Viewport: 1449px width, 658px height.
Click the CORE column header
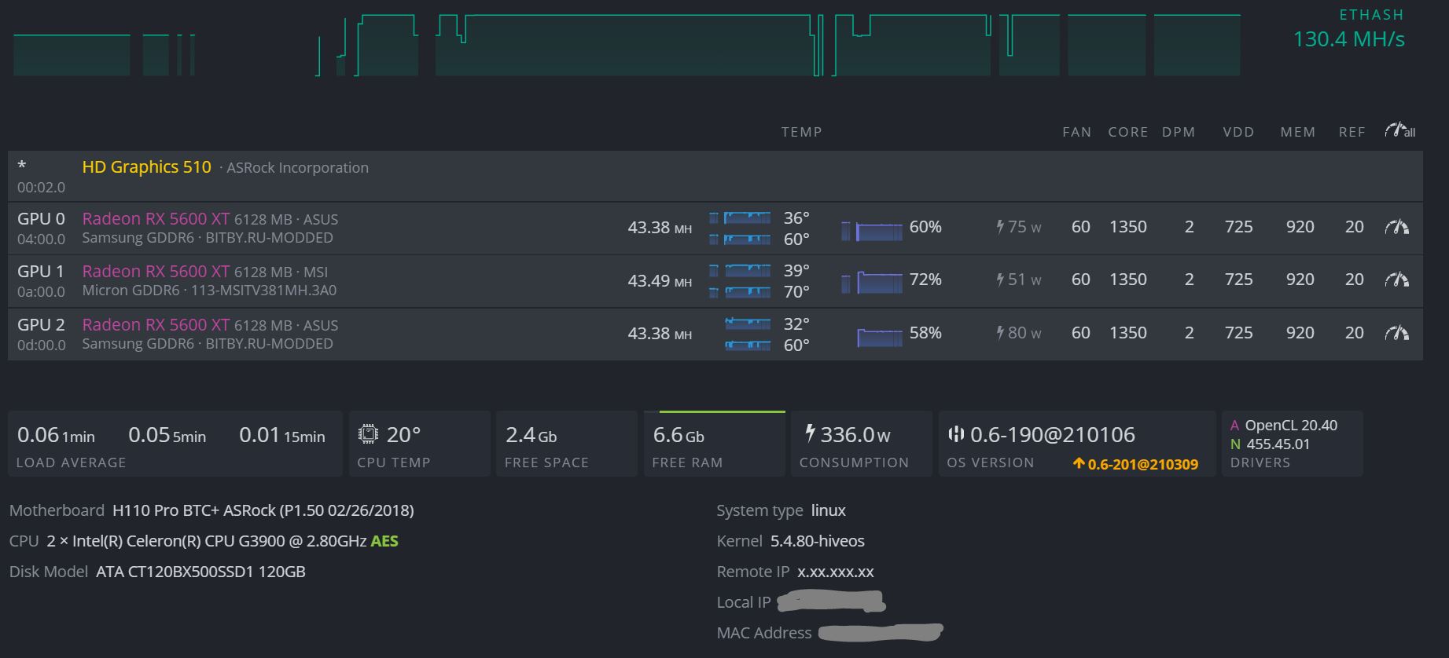click(1128, 132)
